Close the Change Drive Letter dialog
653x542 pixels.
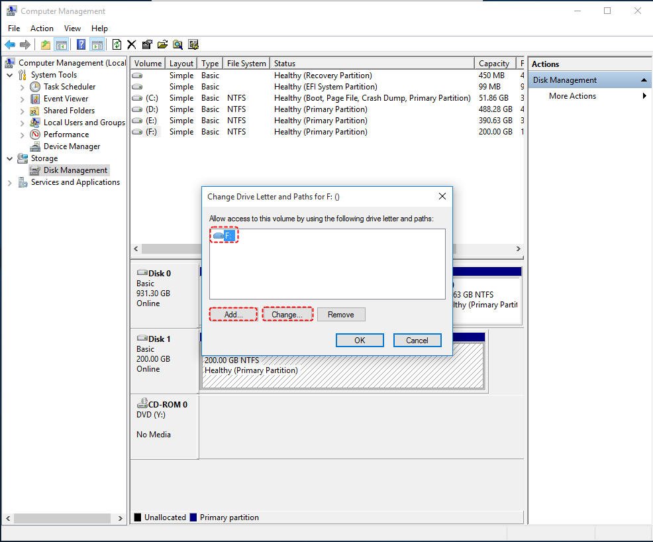(x=442, y=196)
